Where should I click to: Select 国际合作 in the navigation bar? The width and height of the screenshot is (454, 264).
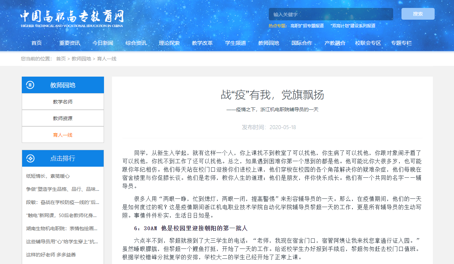[302, 43]
